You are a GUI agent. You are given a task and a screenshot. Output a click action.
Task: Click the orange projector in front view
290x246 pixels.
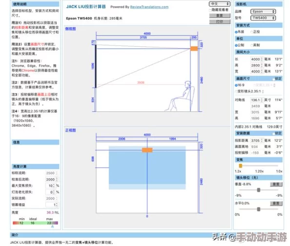coord(147,150)
